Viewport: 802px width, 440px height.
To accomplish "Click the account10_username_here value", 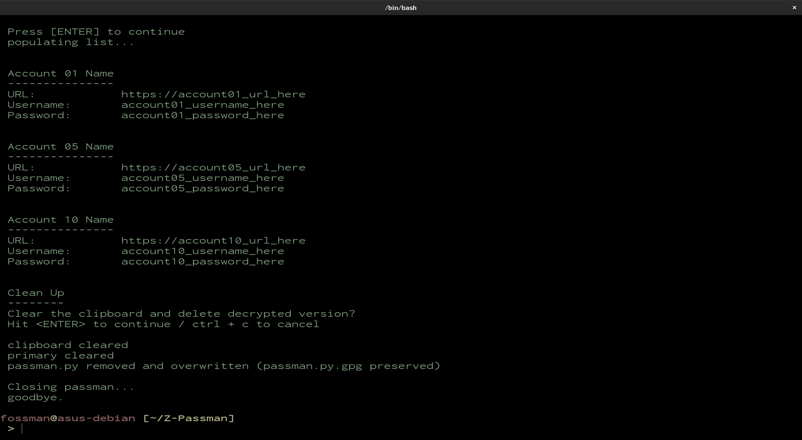I will coord(203,251).
